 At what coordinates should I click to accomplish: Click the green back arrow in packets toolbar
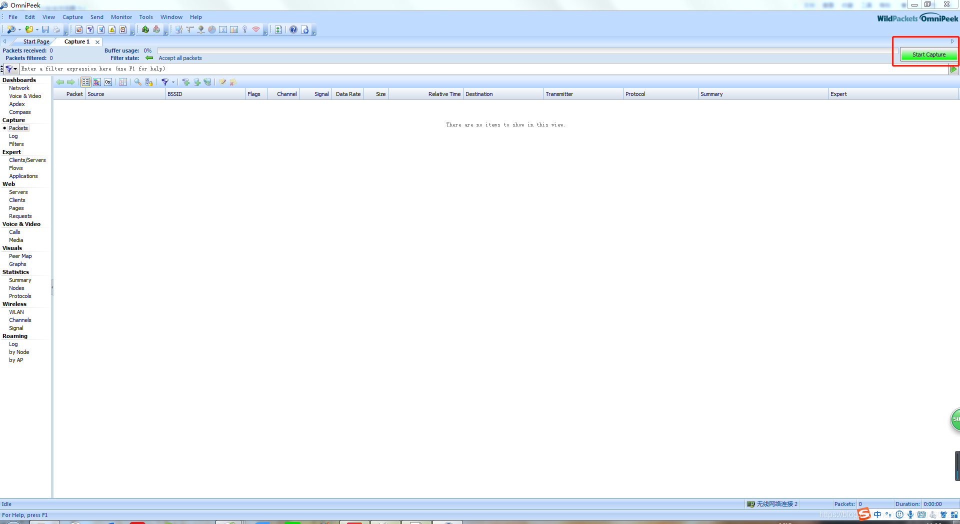point(60,82)
